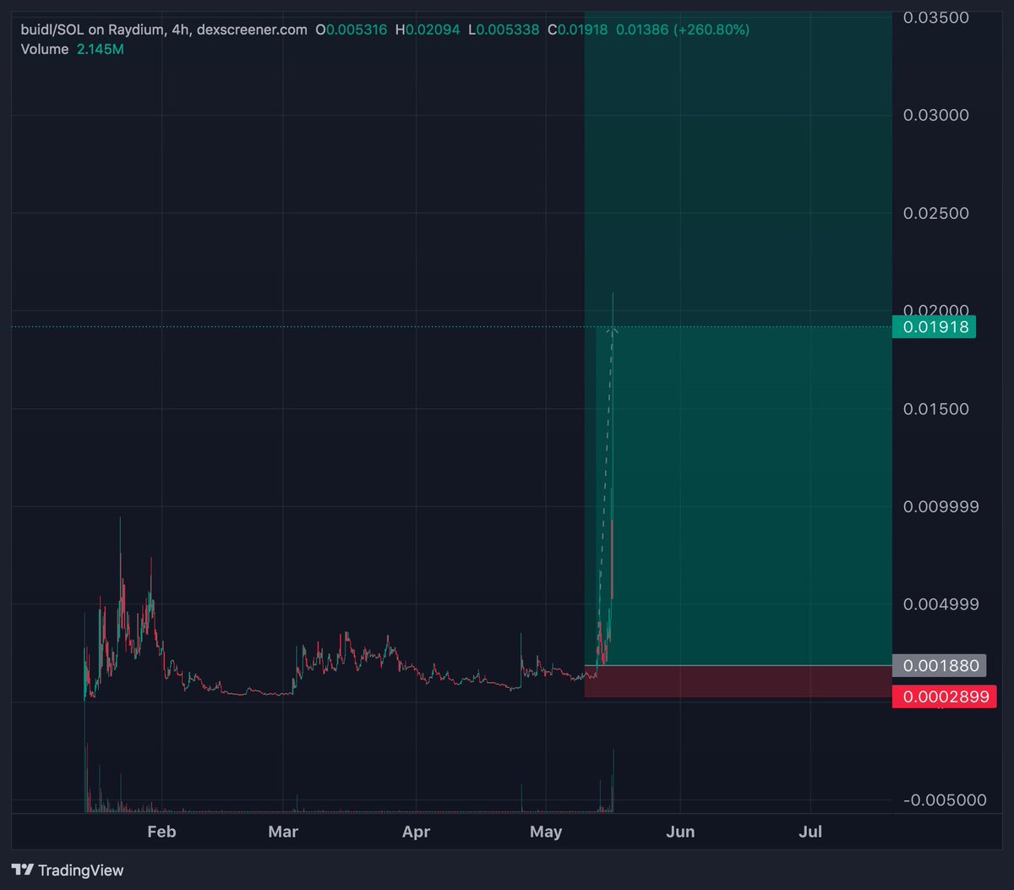
Task: Click the +260.80% change readout
Action: click(711, 30)
